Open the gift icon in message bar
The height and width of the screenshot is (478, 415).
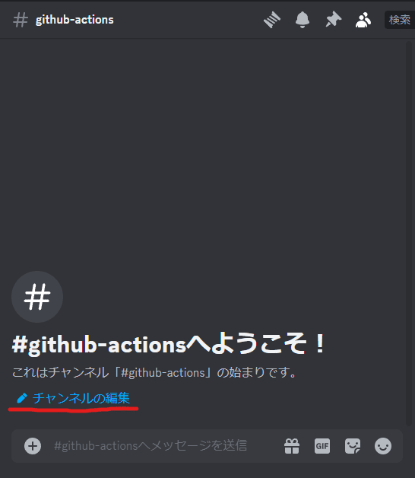(292, 446)
